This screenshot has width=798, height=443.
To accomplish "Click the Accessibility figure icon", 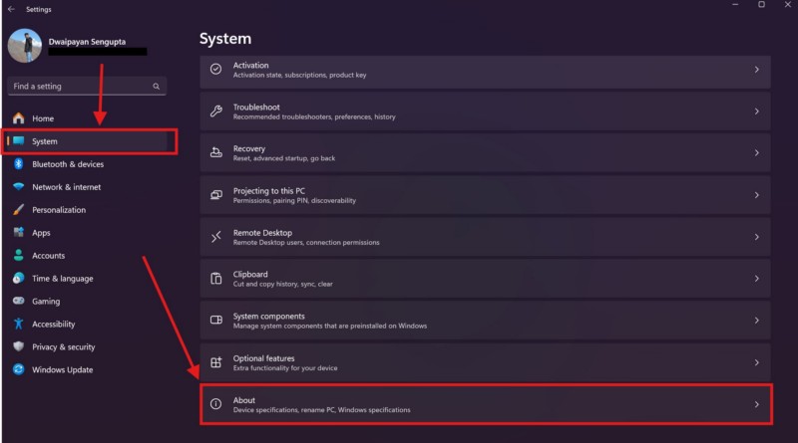I will point(18,324).
